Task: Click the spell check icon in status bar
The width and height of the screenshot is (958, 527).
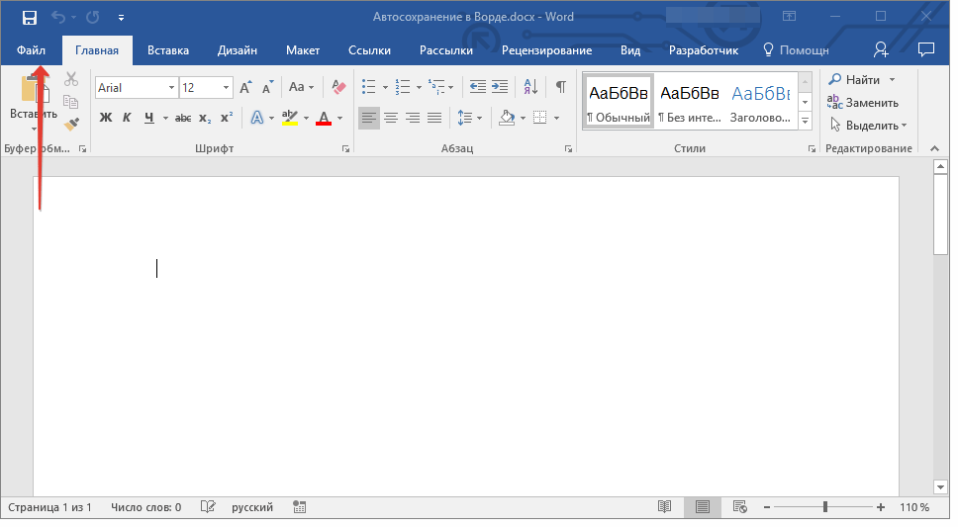Action: (208, 507)
